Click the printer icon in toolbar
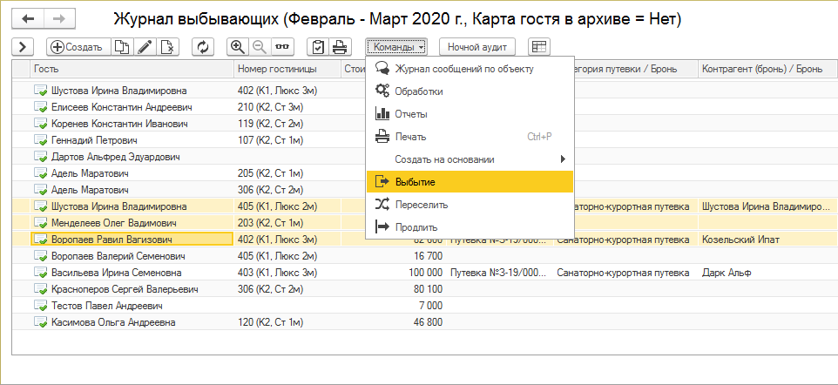 coord(340,46)
